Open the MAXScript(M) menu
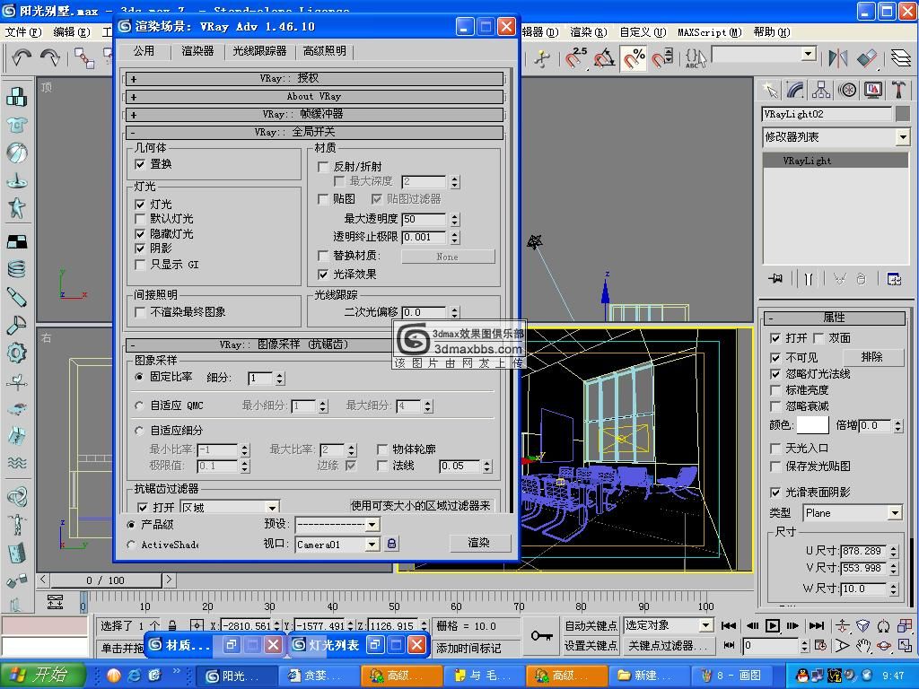919x689 pixels. pyautogui.click(x=709, y=31)
